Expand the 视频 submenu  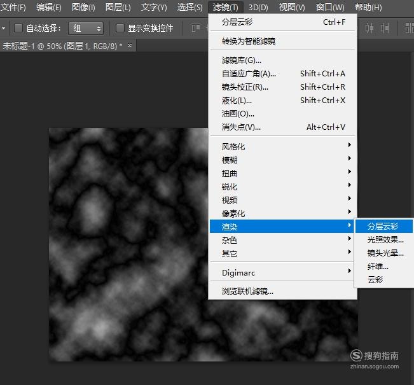[x=283, y=200]
